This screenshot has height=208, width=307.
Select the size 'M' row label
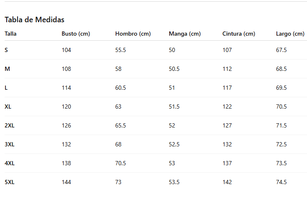pyautogui.click(x=7, y=69)
